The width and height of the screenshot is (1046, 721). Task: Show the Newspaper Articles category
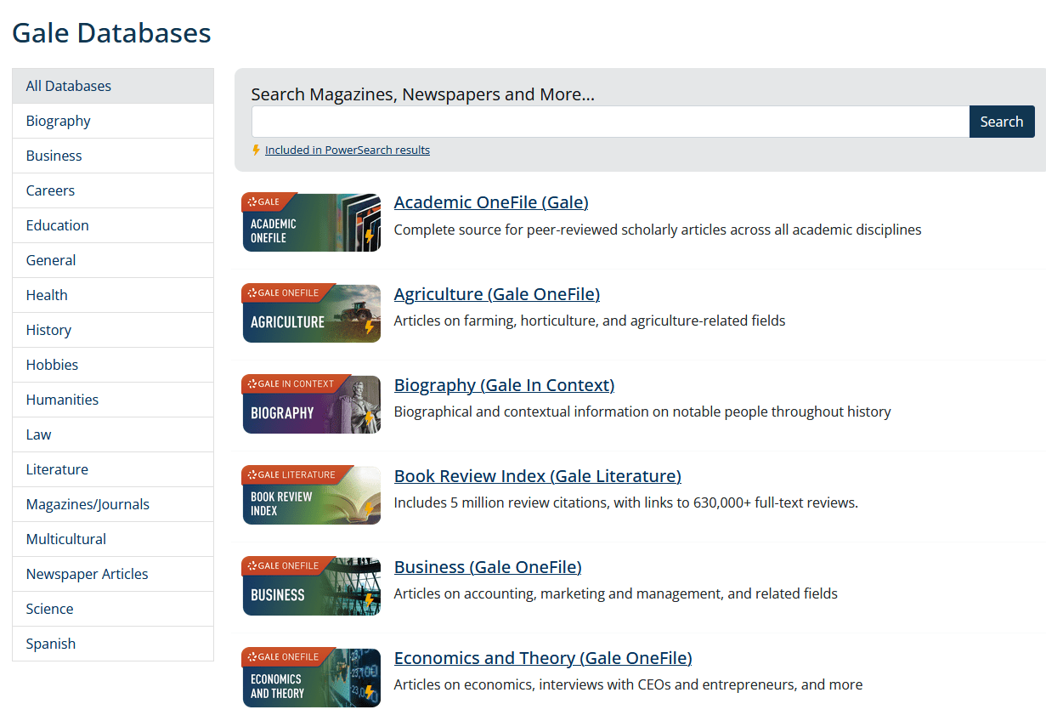[113, 574]
